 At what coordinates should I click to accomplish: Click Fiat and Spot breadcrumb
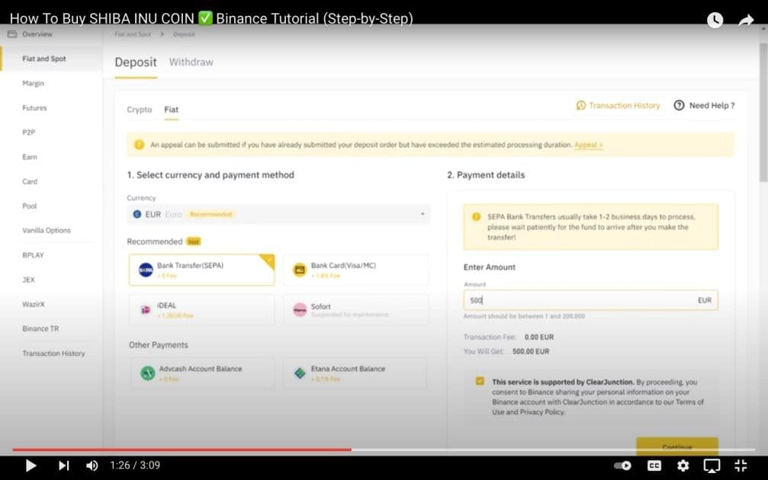coord(133,34)
